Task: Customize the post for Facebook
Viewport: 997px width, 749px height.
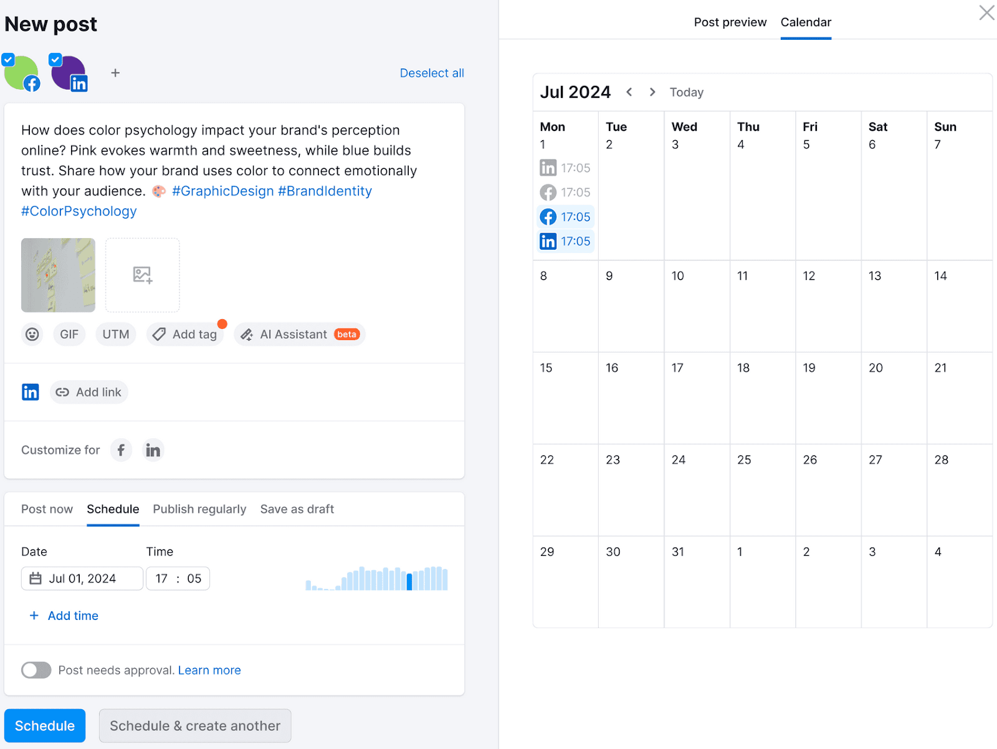Action: click(x=121, y=449)
